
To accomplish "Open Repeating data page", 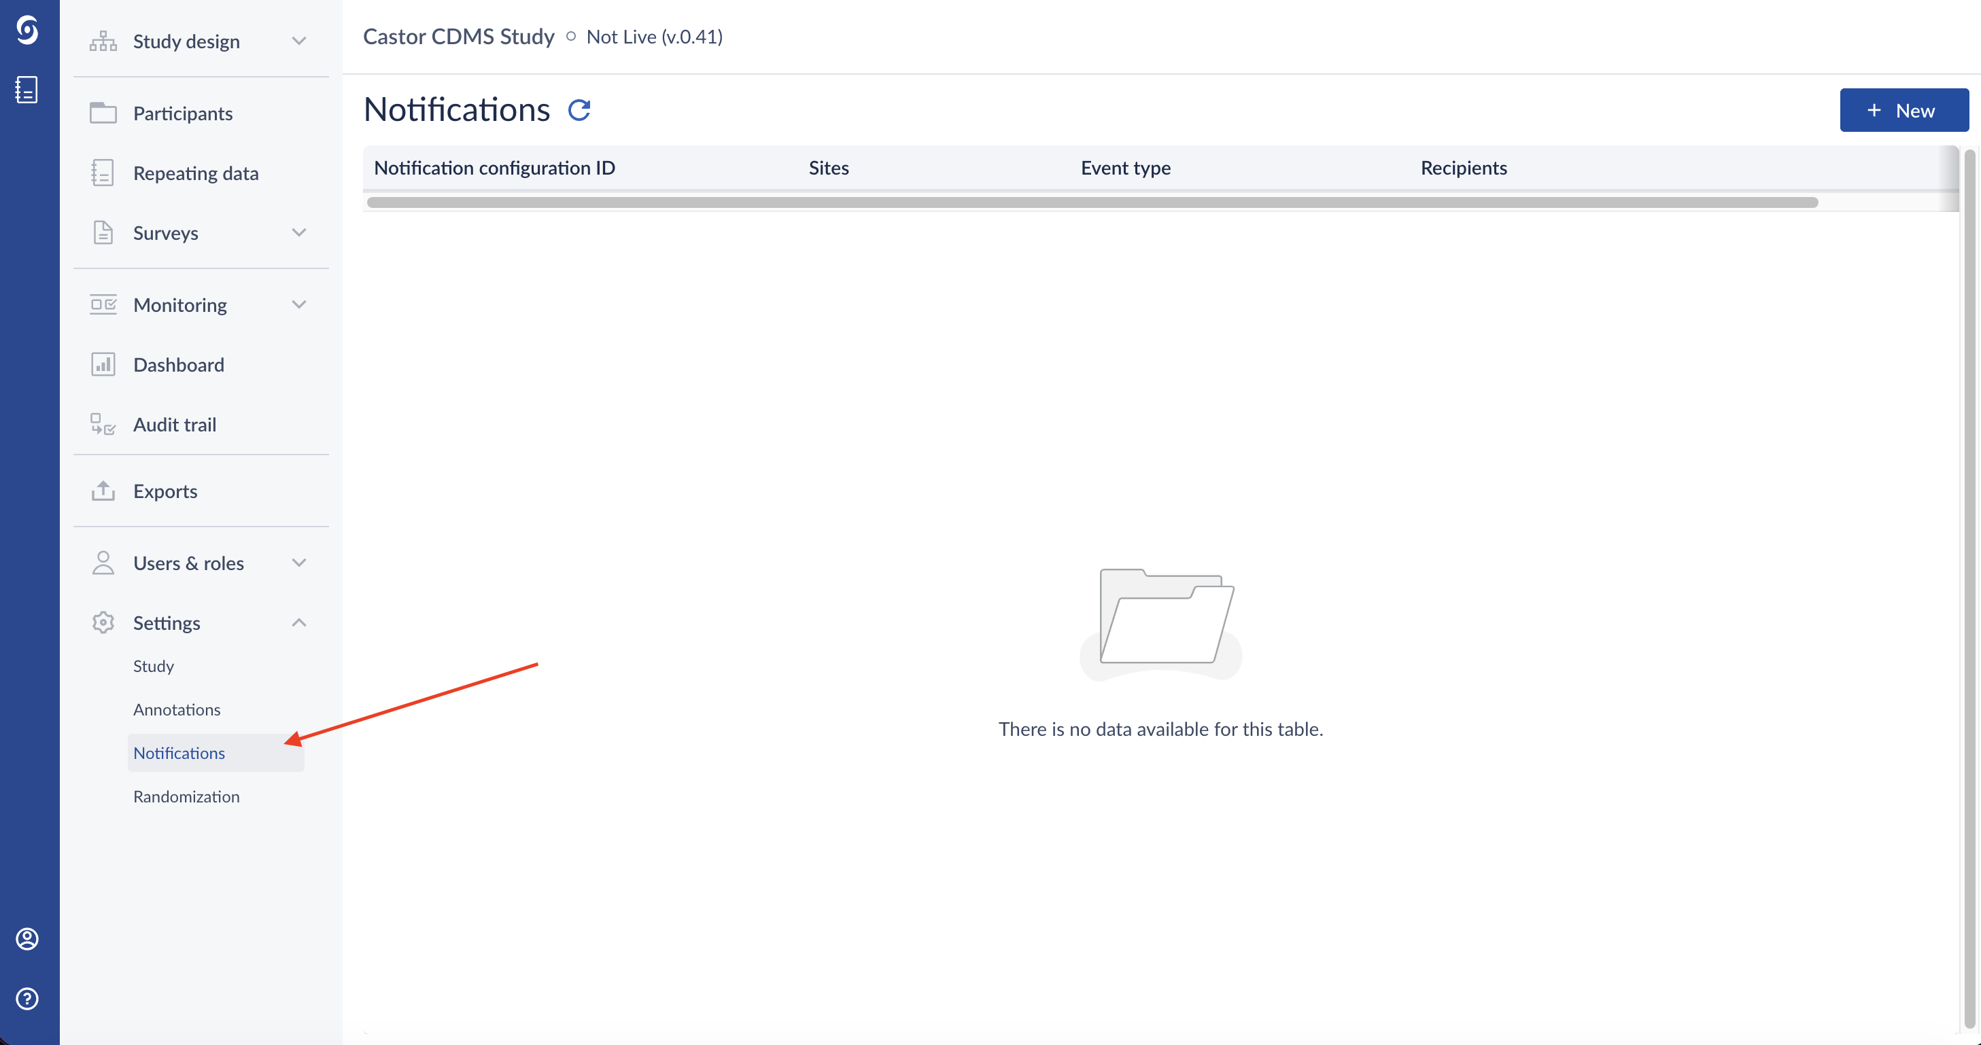I will tap(195, 173).
